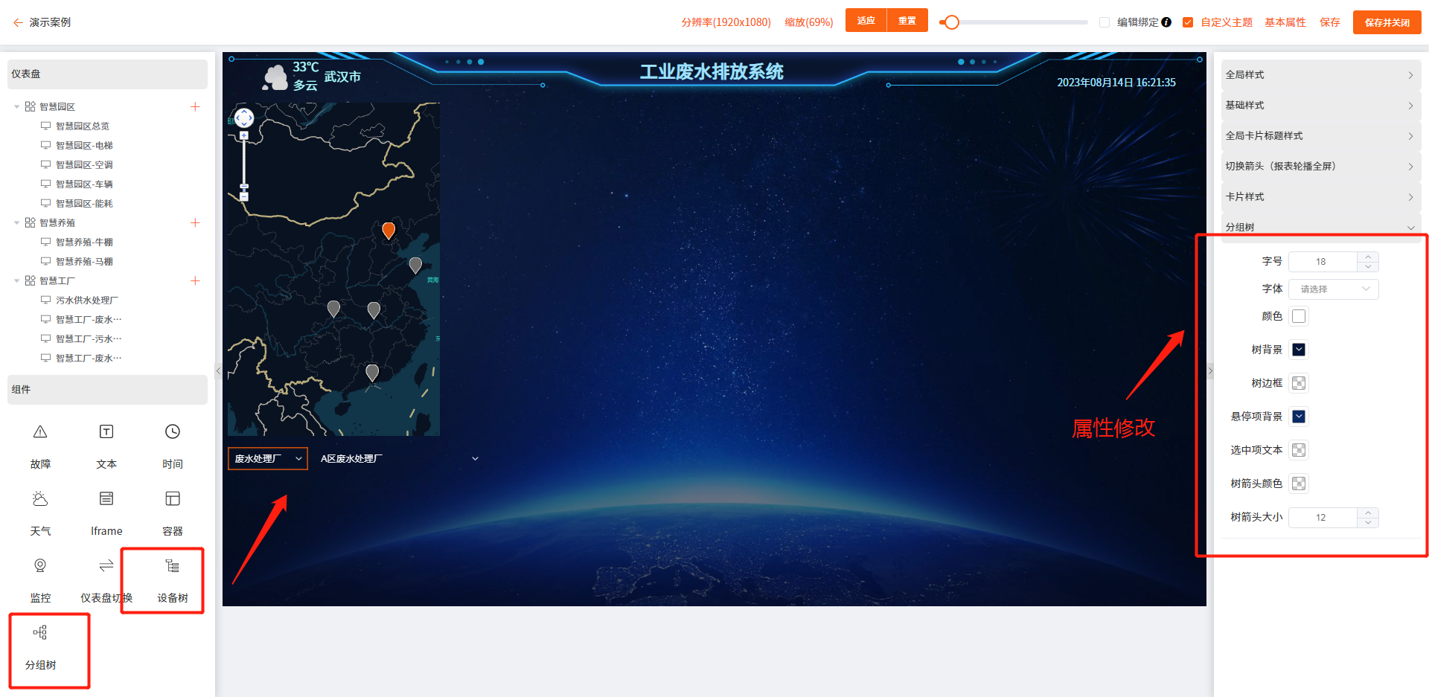Click the orange map location marker

(389, 231)
